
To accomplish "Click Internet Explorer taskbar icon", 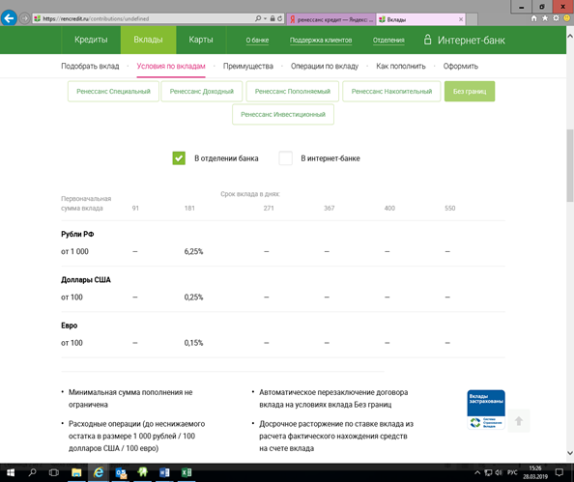I will coord(99,472).
